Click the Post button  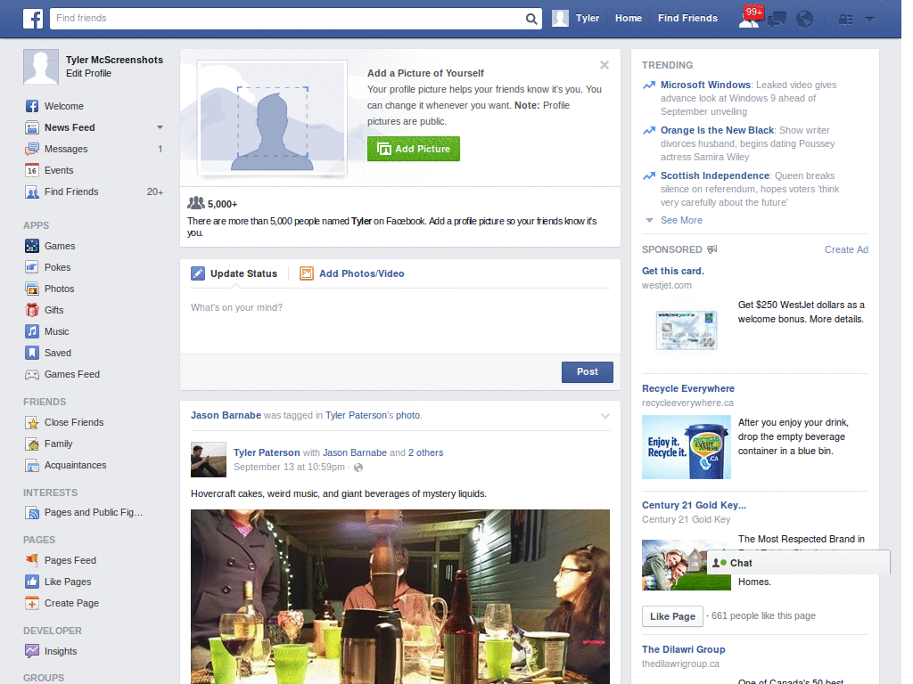(587, 371)
